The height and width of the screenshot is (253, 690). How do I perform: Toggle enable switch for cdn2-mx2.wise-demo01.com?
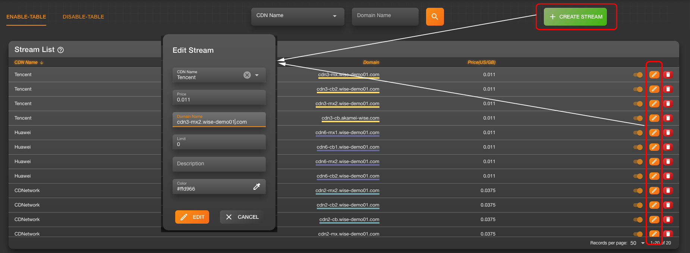click(x=638, y=191)
